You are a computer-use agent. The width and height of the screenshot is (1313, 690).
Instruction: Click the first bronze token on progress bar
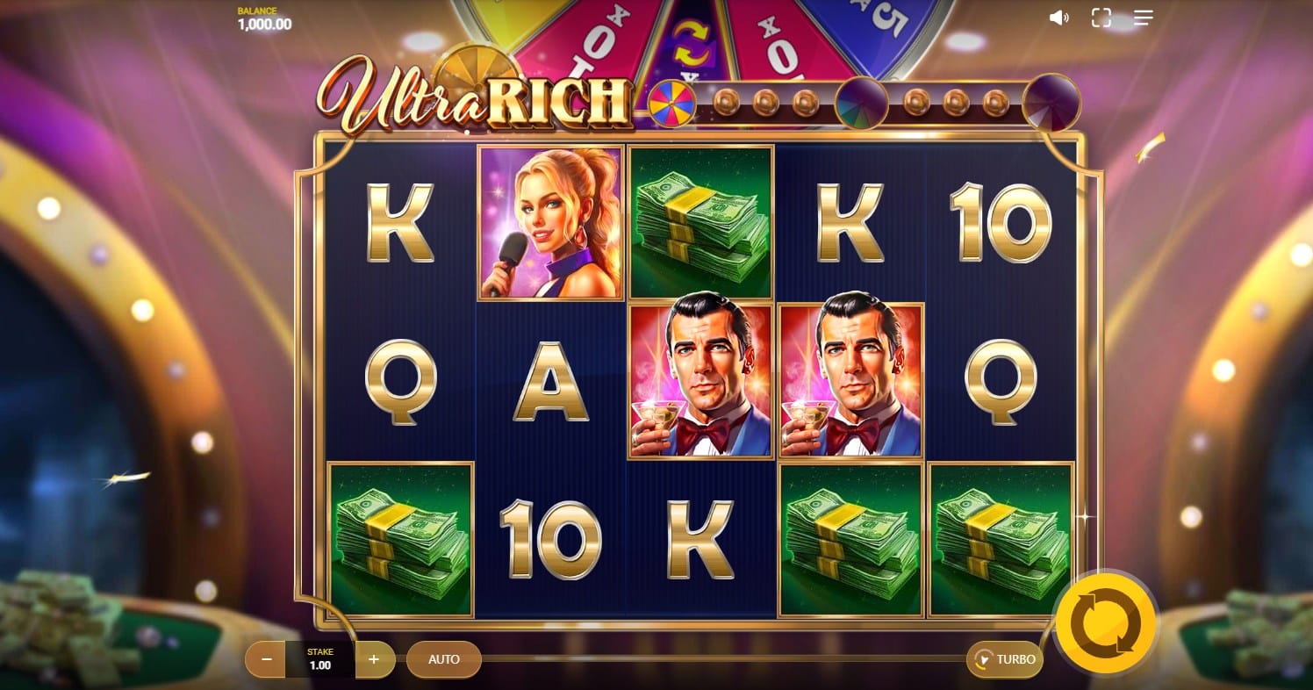point(727,104)
